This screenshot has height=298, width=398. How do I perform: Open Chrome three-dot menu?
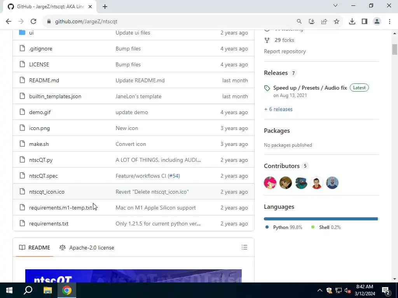389,22
